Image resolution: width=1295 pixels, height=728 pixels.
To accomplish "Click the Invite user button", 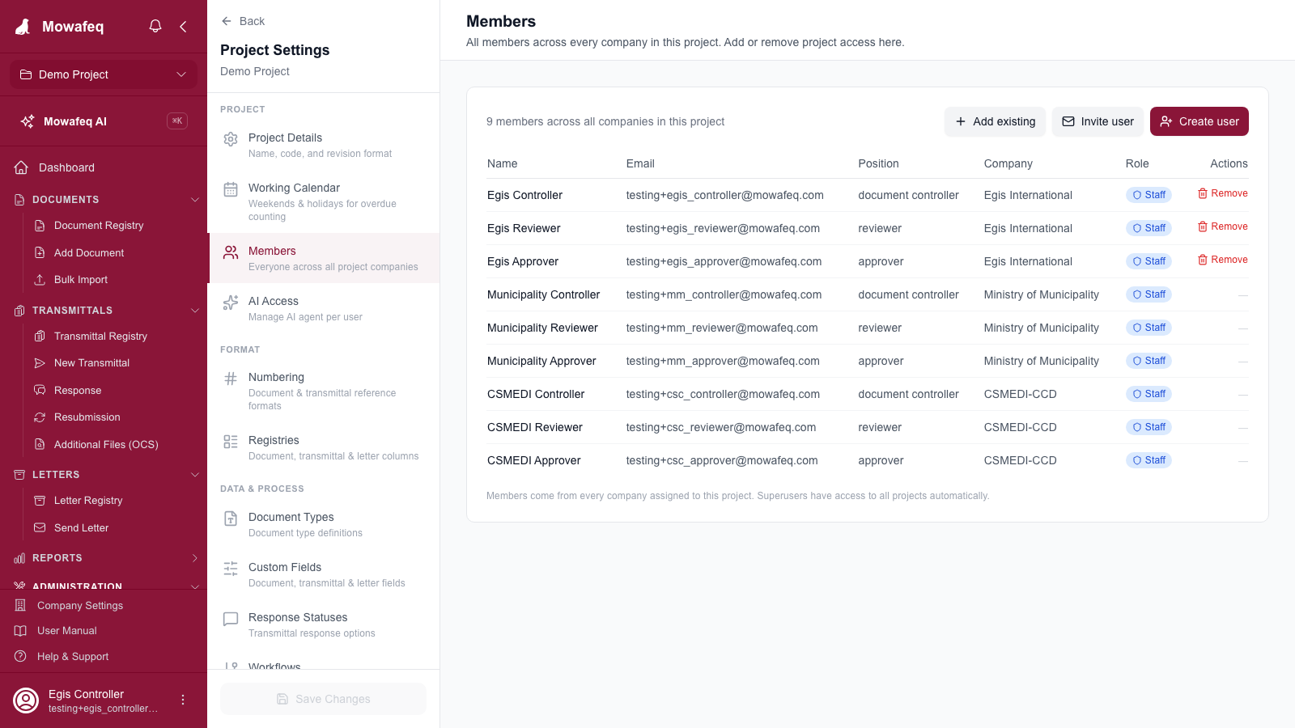I will [1098, 121].
